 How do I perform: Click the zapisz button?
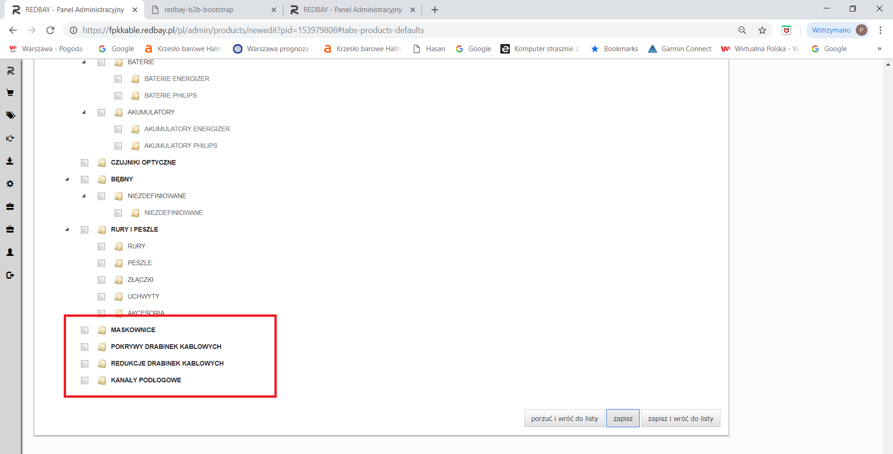pyautogui.click(x=623, y=419)
